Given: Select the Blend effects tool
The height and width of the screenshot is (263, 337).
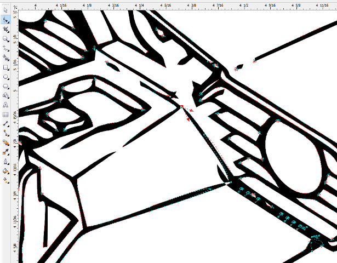Looking at the screenshot, I should click(x=5, y=142).
